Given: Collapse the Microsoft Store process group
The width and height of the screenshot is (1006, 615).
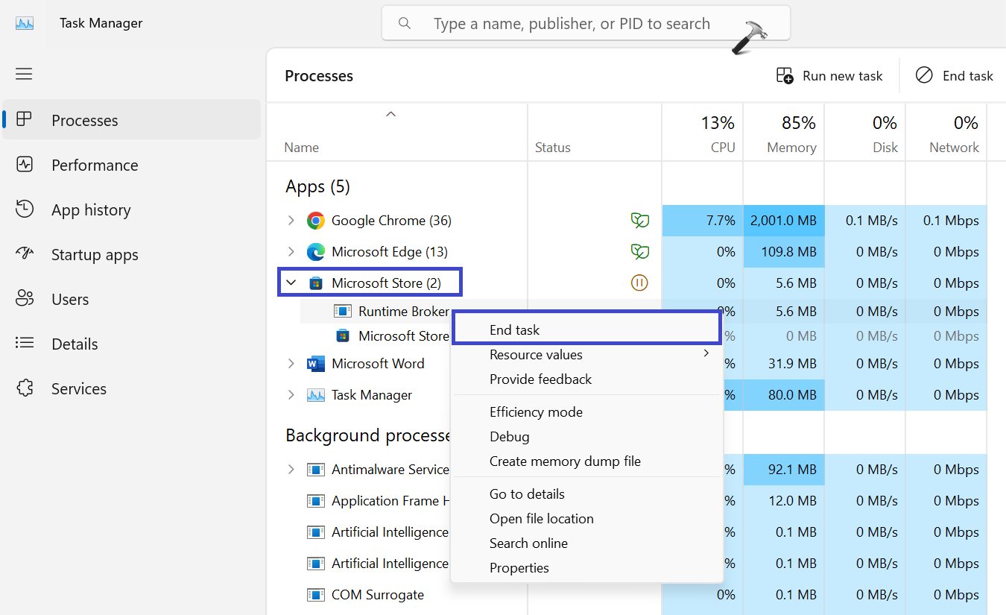Looking at the screenshot, I should point(291,283).
